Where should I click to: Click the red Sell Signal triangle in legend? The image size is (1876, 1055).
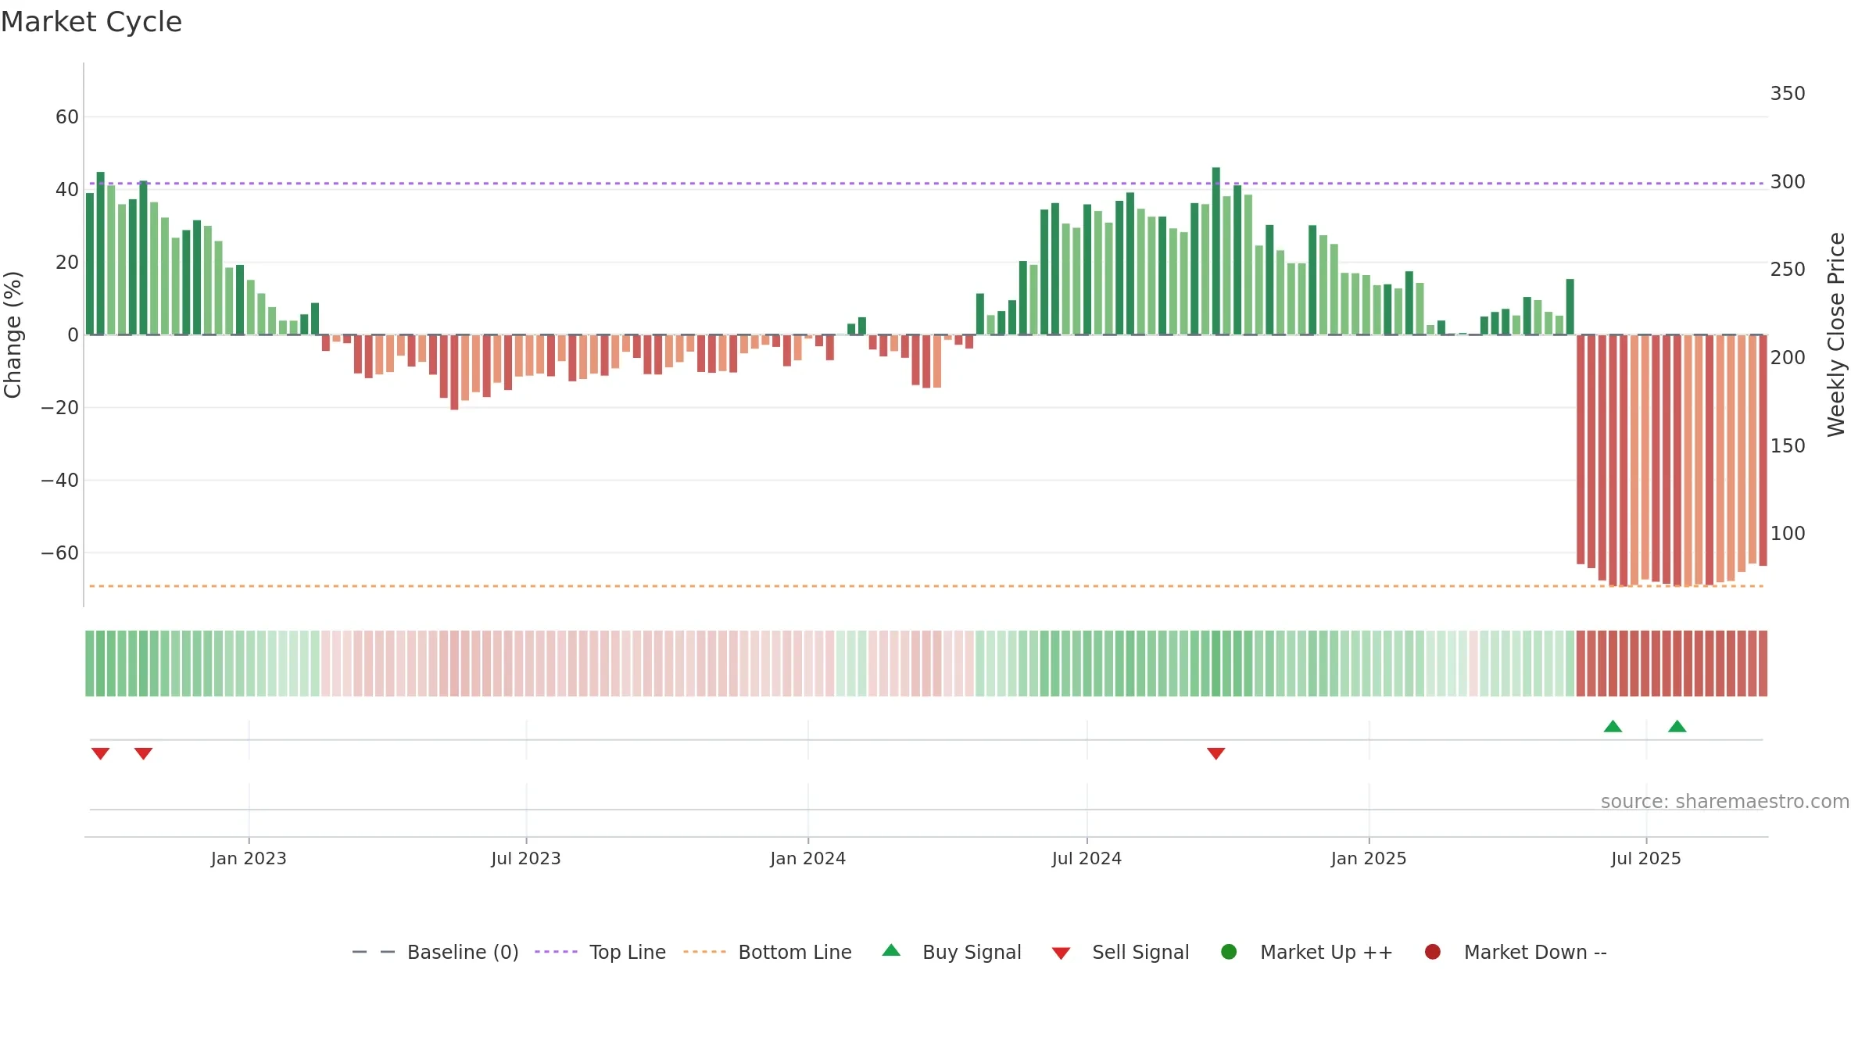pos(1061,953)
